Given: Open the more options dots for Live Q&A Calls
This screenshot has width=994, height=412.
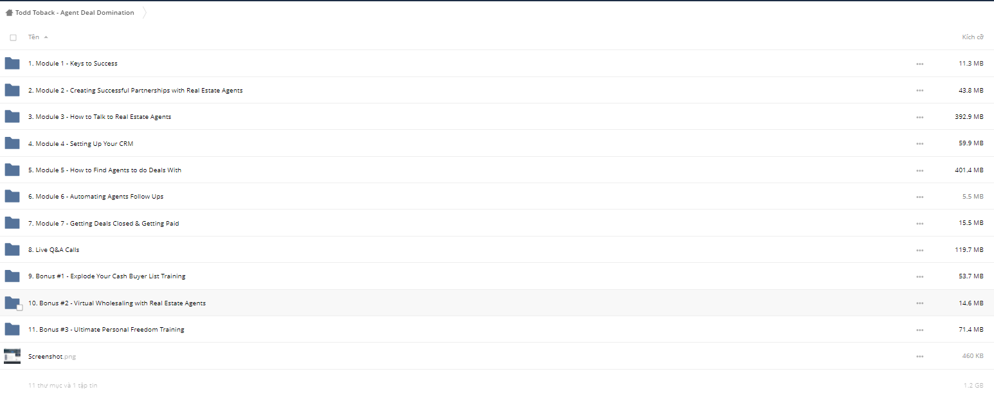Looking at the screenshot, I should [x=920, y=250].
